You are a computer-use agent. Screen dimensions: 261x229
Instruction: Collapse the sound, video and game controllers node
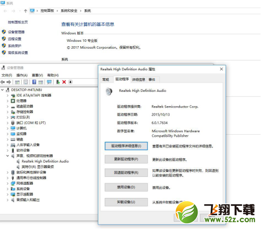7,156
